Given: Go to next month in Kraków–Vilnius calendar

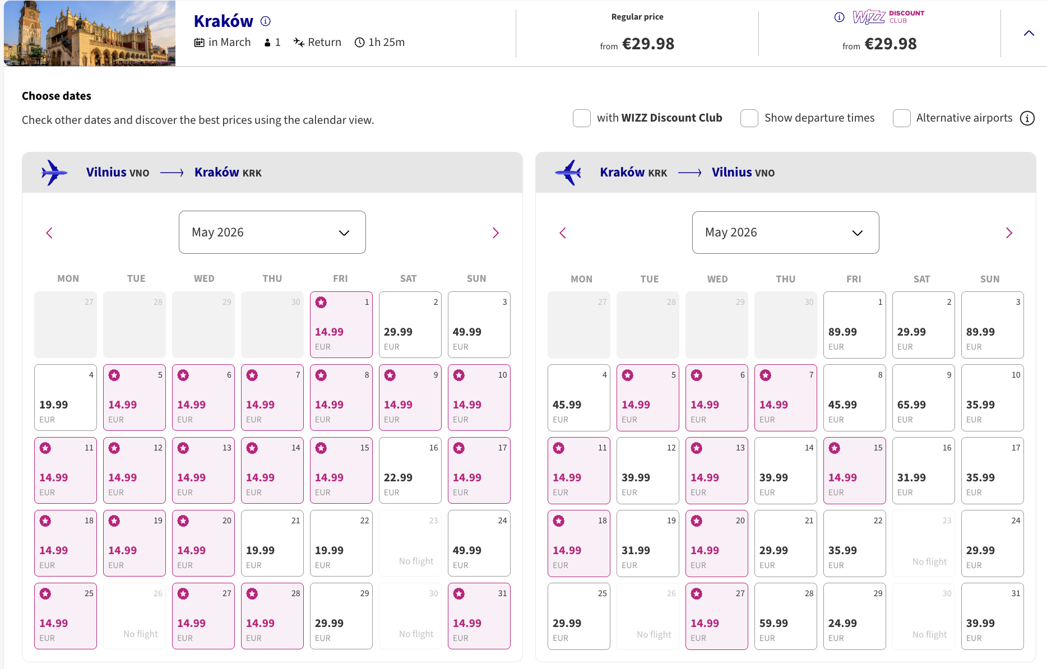Looking at the screenshot, I should [x=1009, y=233].
